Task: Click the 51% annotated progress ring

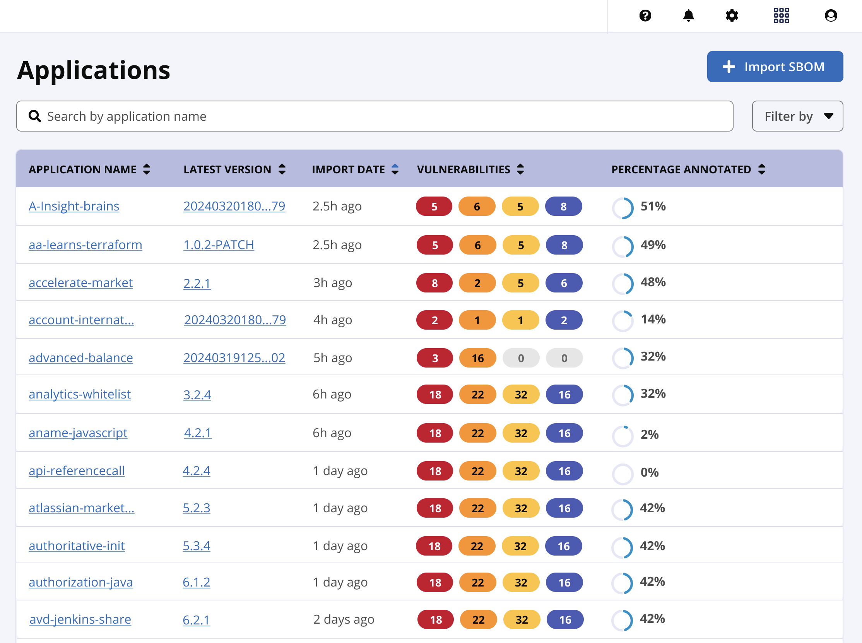Action: (623, 208)
